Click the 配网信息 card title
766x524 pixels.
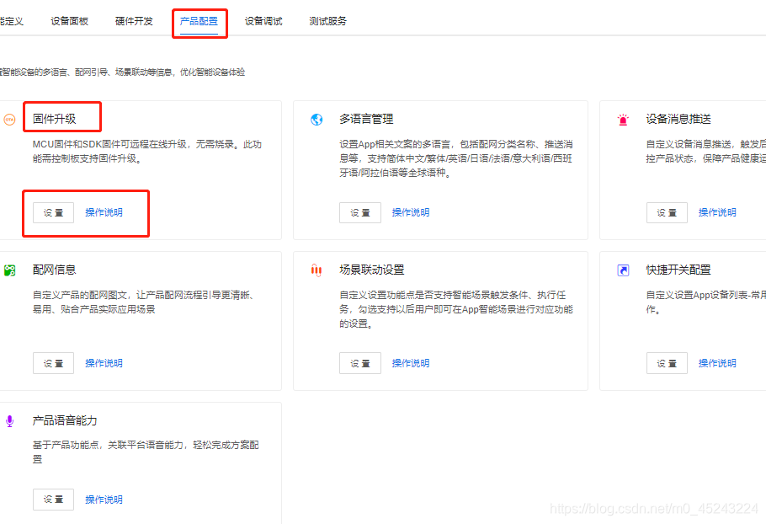tap(54, 270)
